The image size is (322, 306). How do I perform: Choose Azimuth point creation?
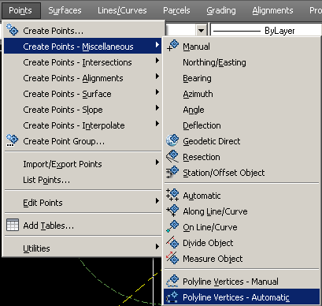pyautogui.click(x=242, y=94)
